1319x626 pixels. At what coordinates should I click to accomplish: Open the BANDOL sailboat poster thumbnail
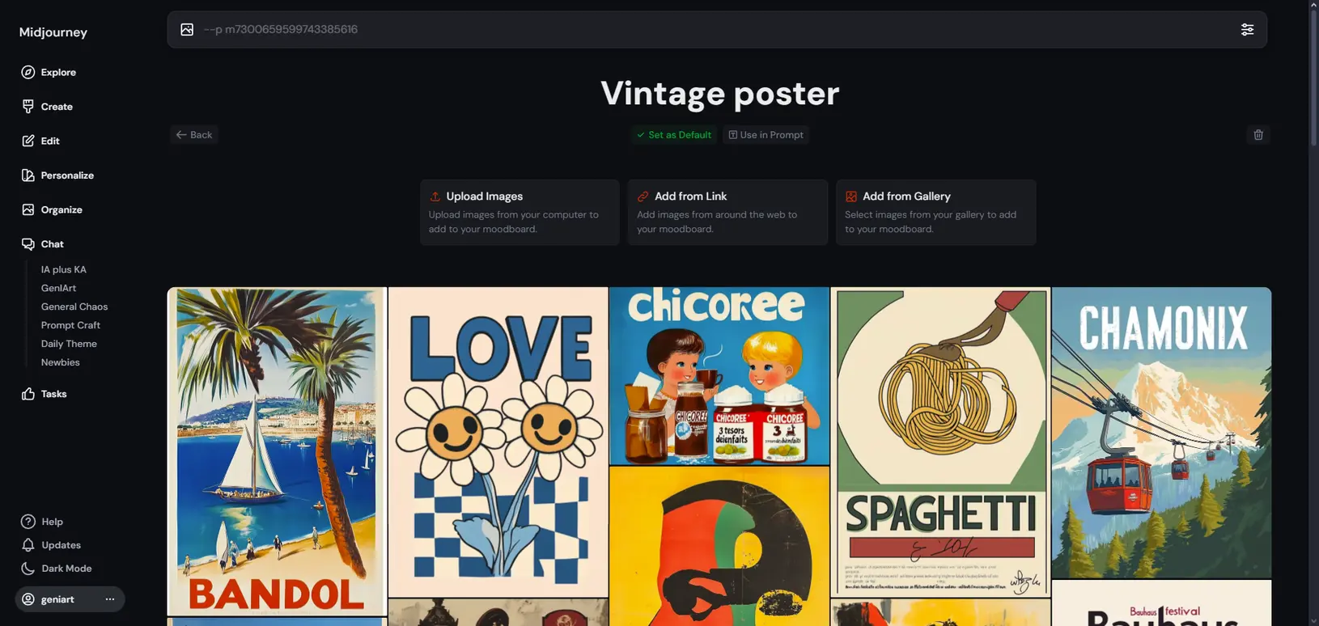(x=277, y=451)
